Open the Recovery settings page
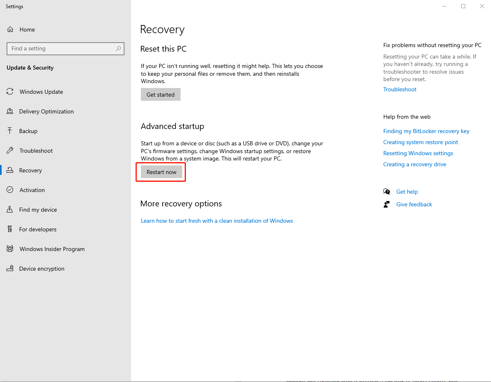This screenshot has height=382, width=491. [x=30, y=170]
